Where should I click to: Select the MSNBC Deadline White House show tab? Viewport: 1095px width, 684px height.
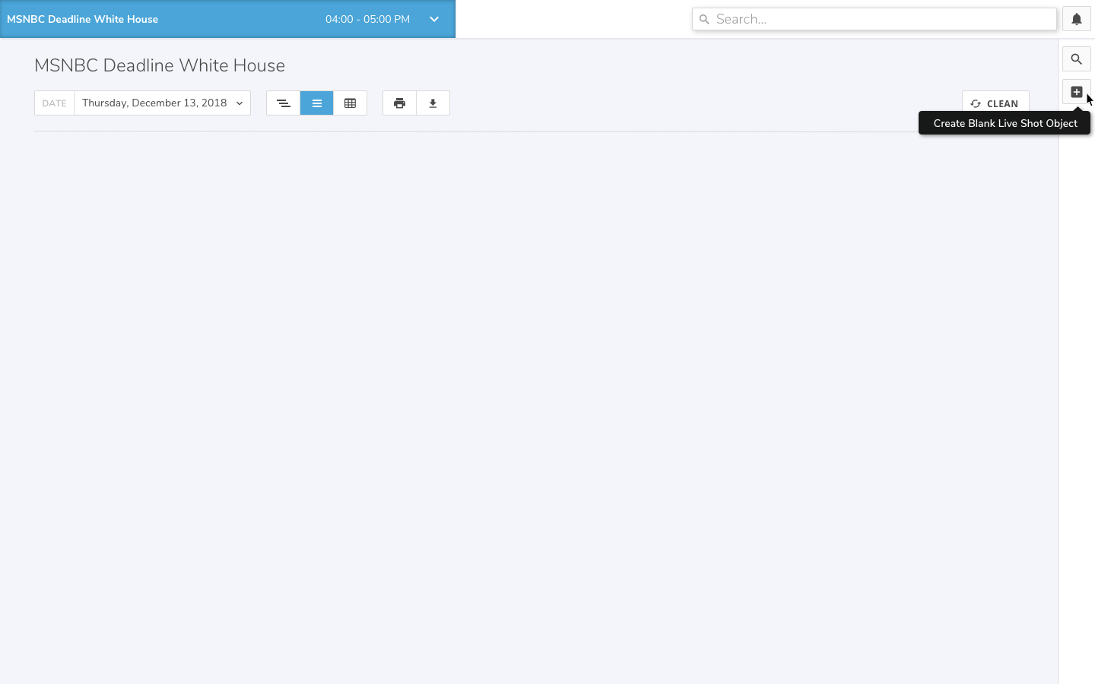coord(83,20)
